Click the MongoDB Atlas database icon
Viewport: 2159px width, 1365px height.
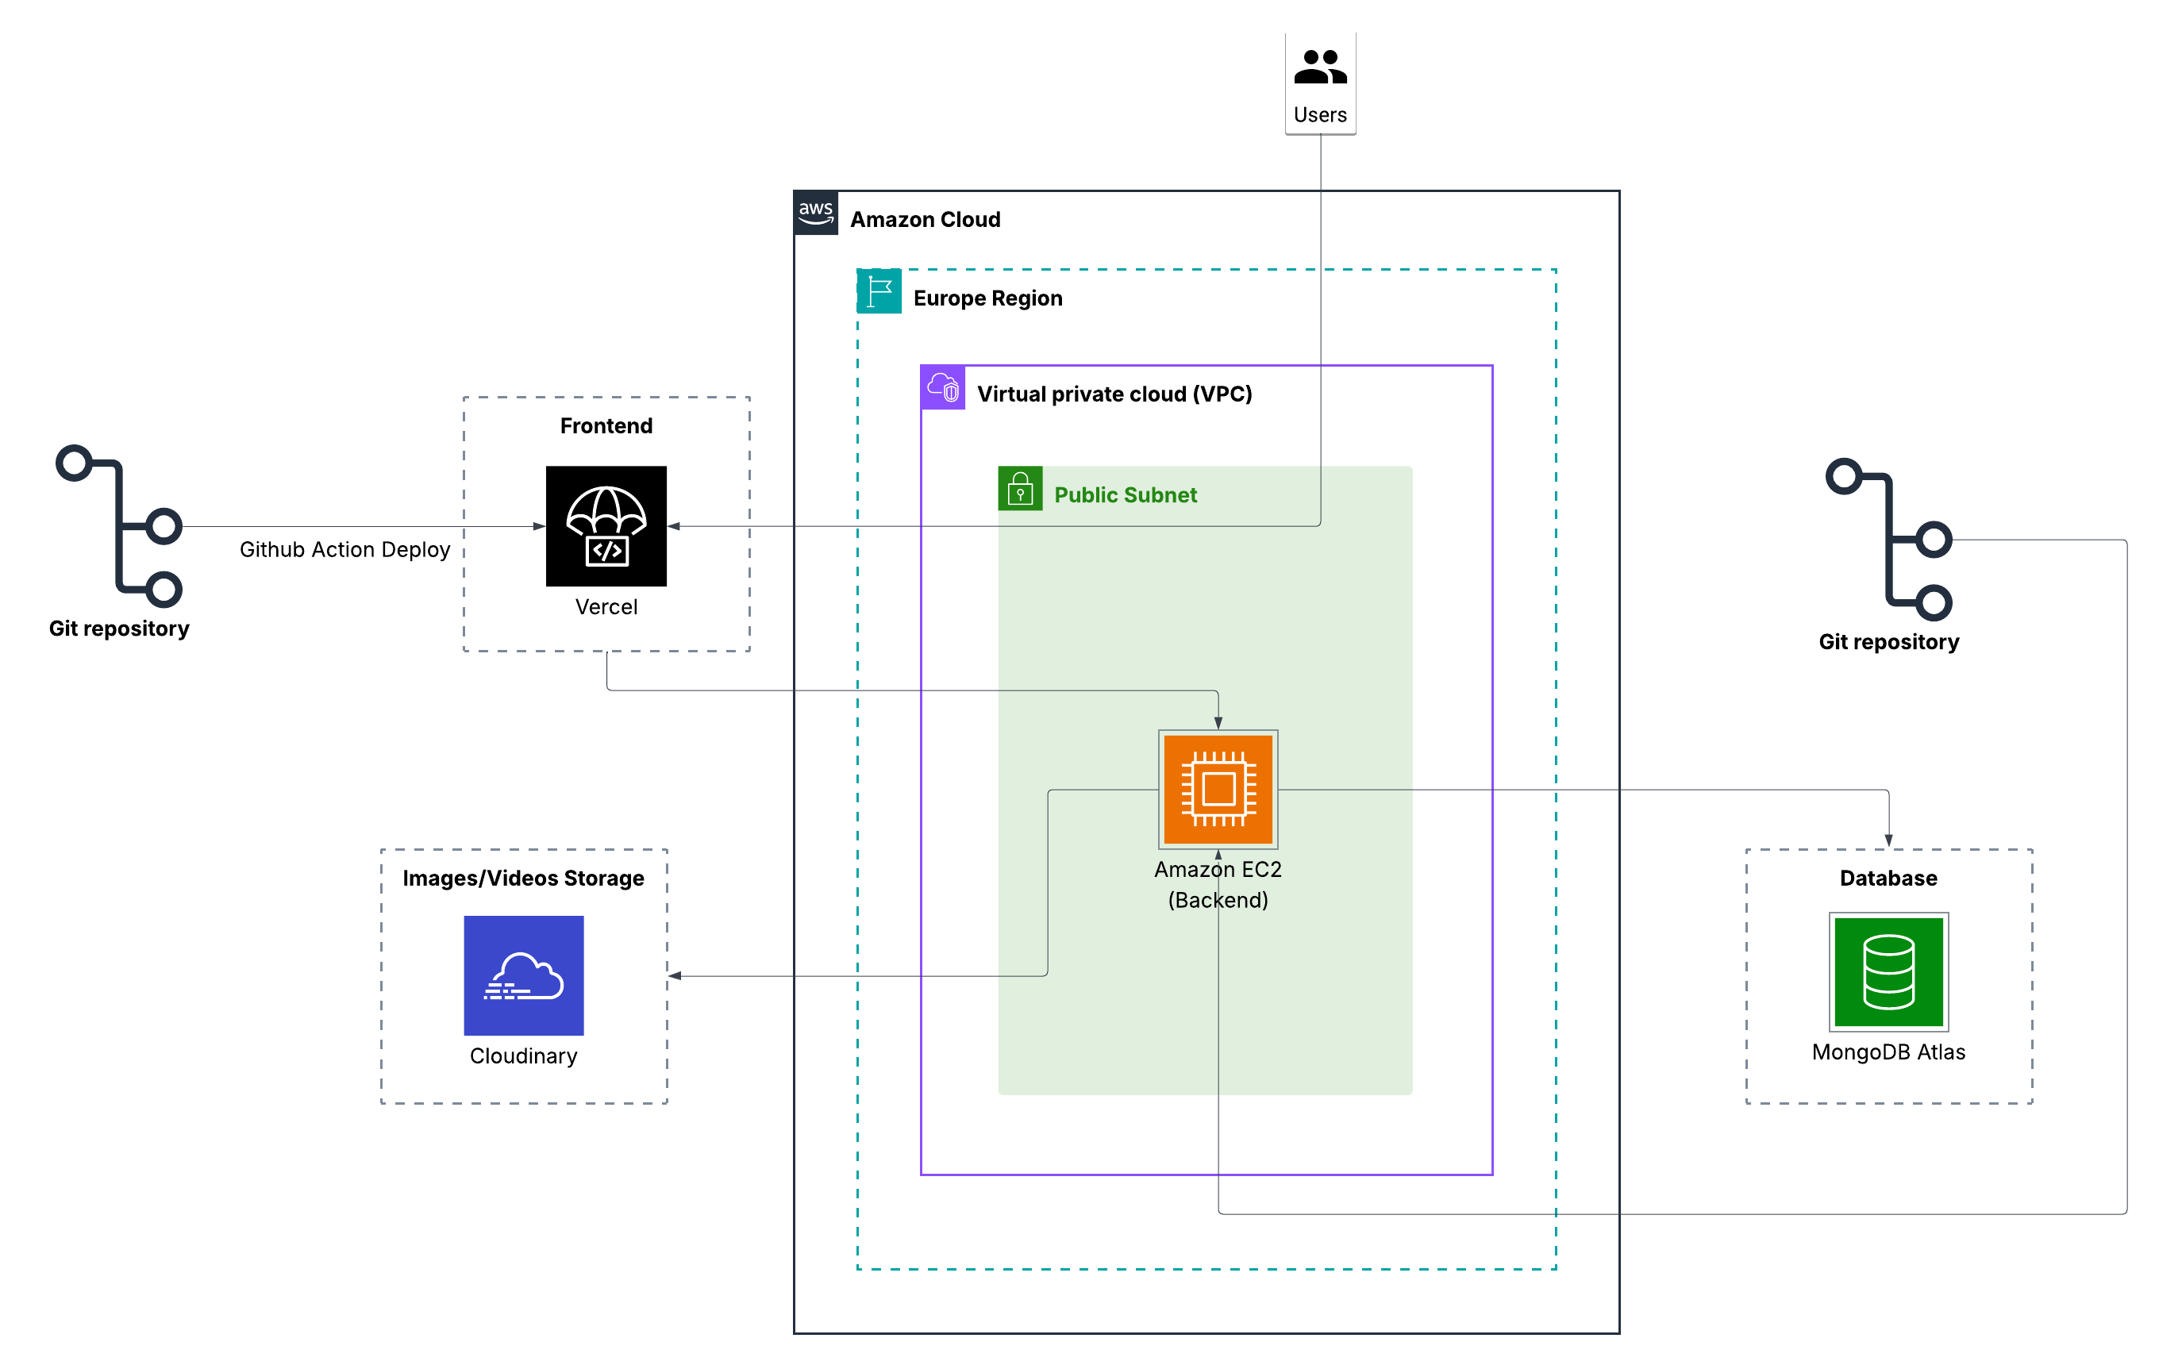(x=1888, y=971)
